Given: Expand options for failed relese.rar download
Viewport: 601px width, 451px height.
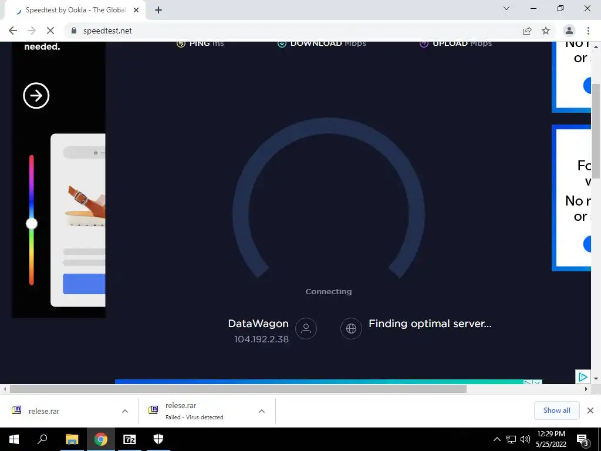Looking at the screenshot, I should point(261,411).
